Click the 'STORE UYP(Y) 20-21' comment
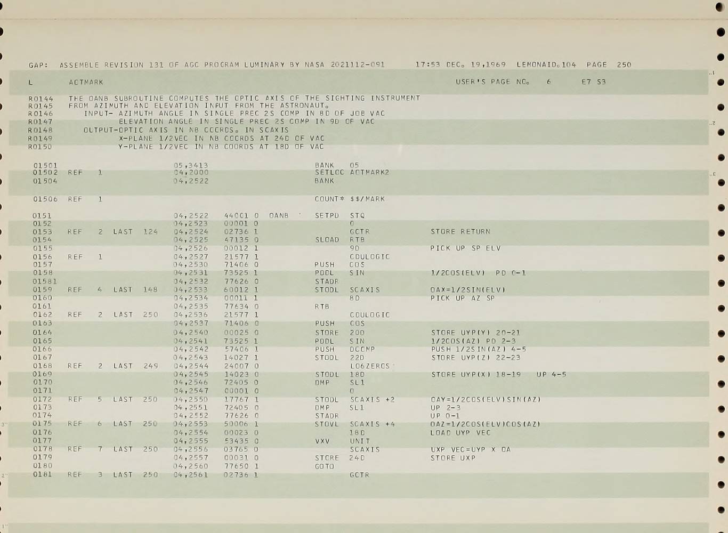 point(475,333)
